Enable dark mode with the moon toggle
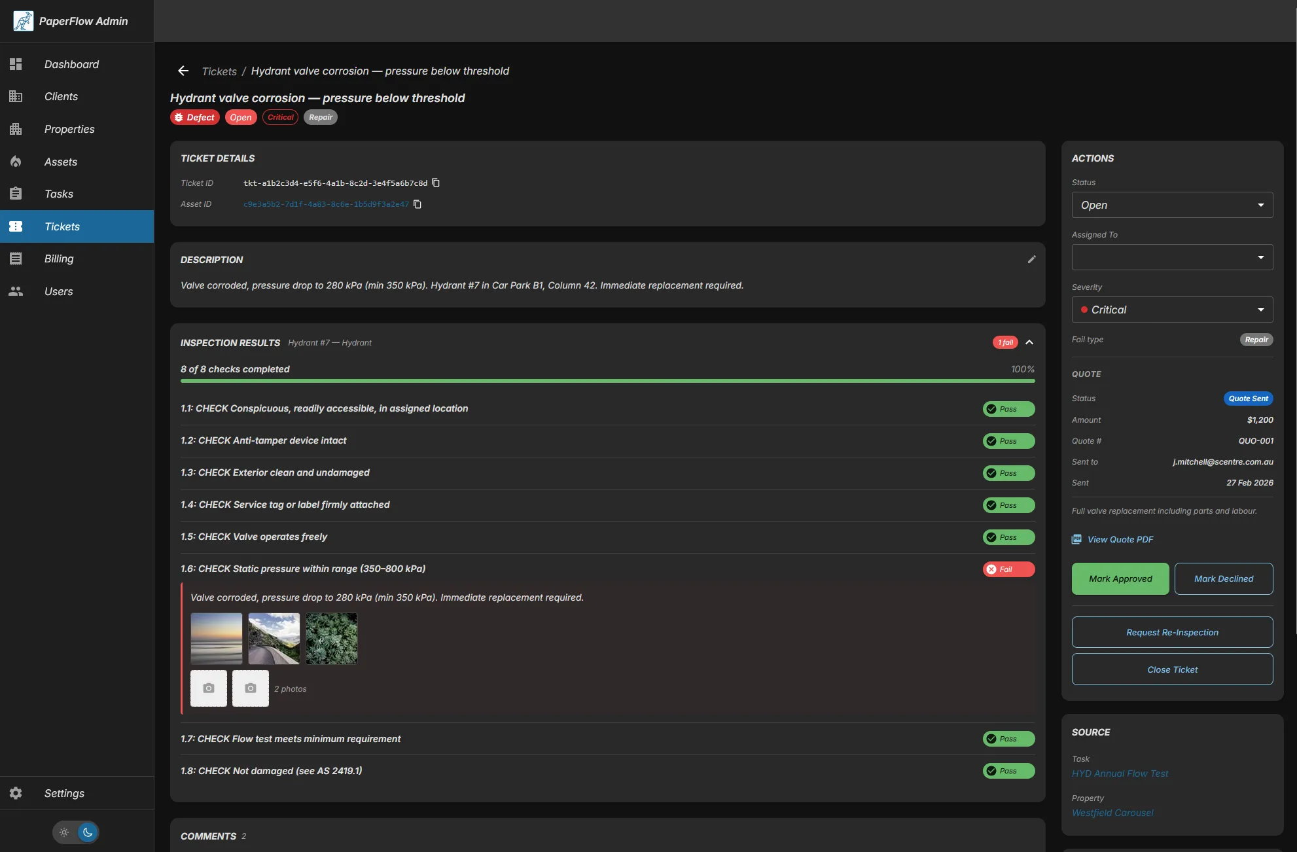 [x=88, y=832]
